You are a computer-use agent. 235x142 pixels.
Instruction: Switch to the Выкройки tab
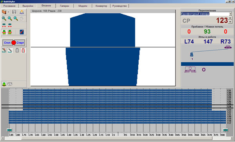pos(28,6)
